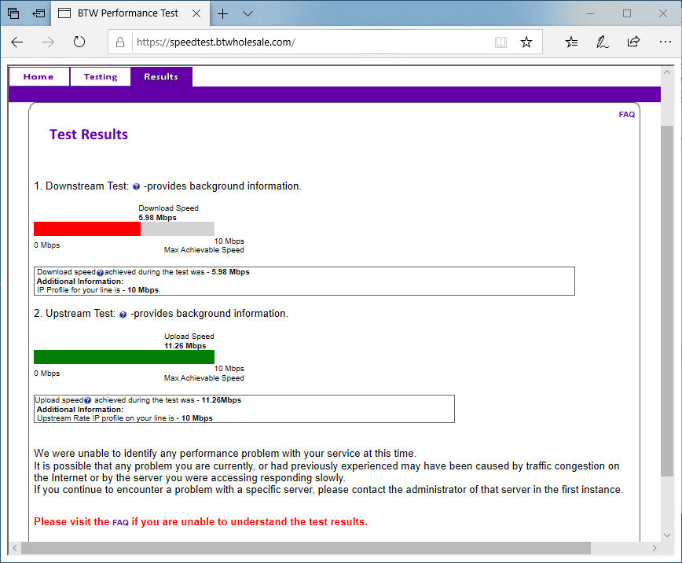Screen dimensions: 682x563
Task: Switch to the Testing tab
Action: (x=100, y=76)
